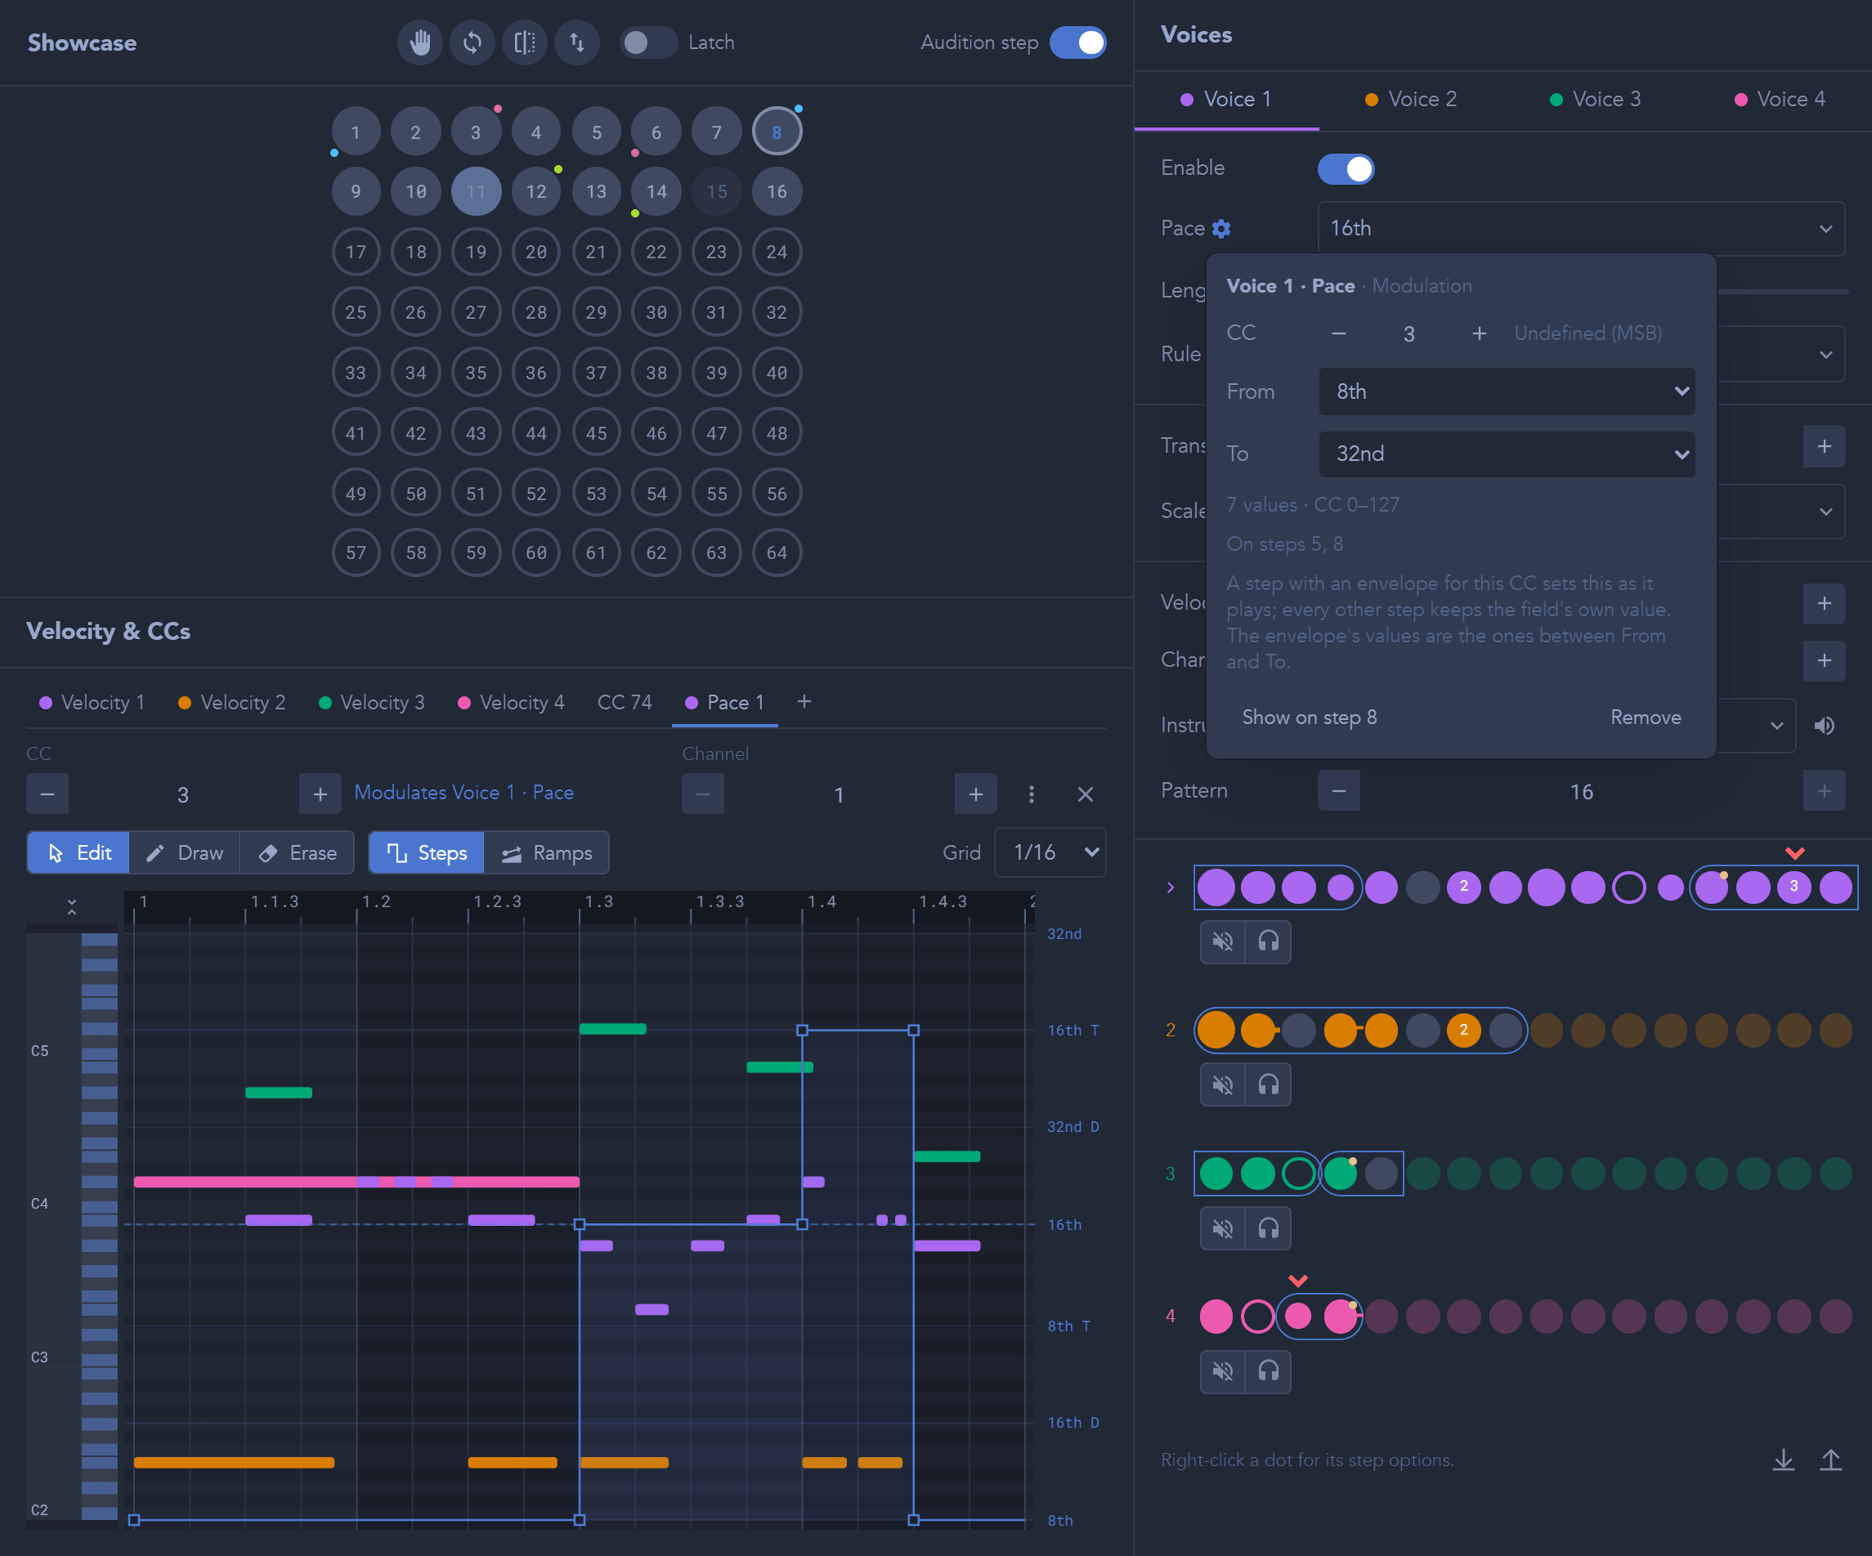Solo voice 2 with headphones icon
The width and height of the screenshot is (1872, 1556).
(x=1269, y=1085)
